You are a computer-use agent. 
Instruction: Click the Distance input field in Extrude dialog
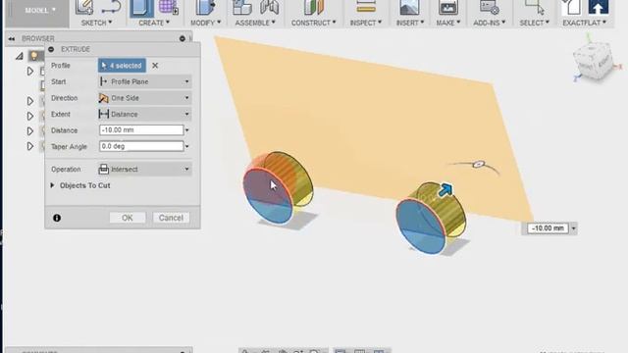point(141,130)
